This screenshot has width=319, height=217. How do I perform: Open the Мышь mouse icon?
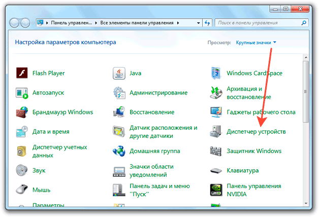pyautogui.click(x=22, y=190)
